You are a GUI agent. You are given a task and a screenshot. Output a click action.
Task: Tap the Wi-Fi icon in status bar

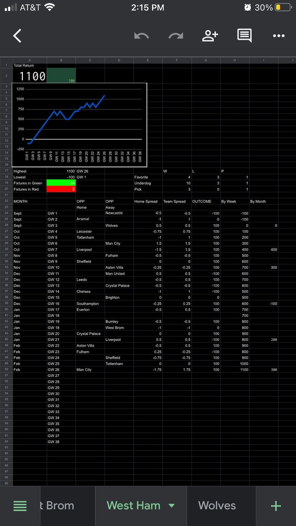(50, 7)
